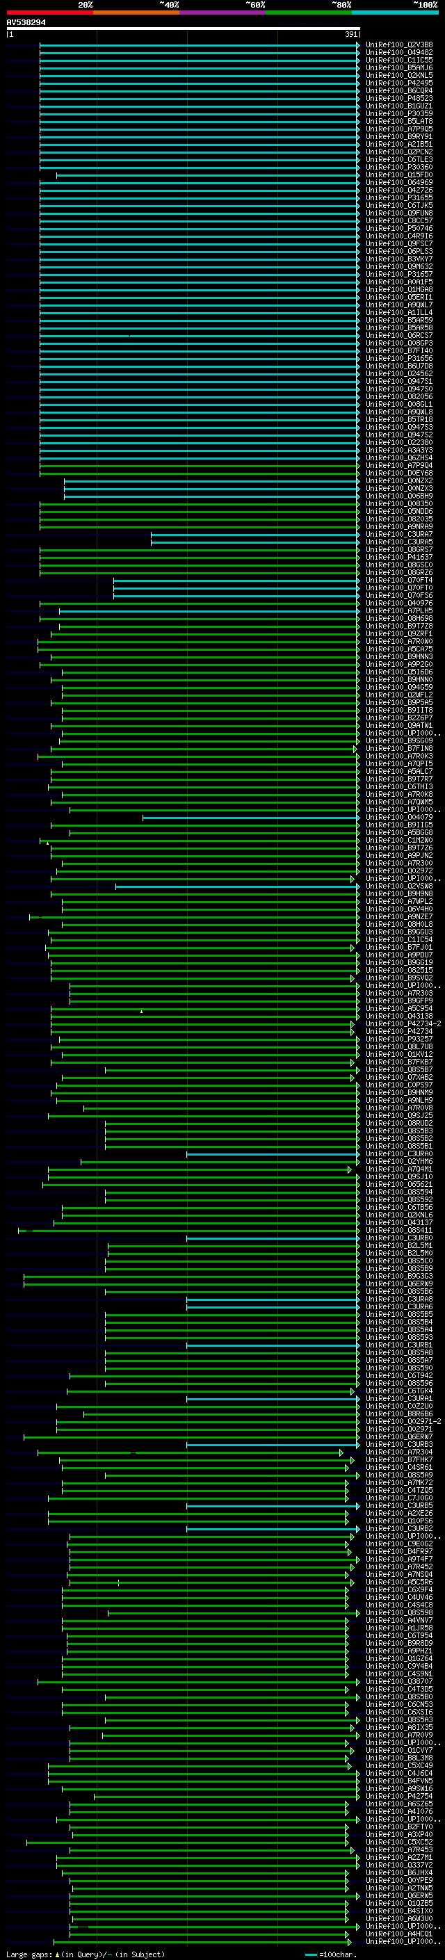Viewport: 445px width, 1960px height.
Task: Select hit UniRef100_P93257
Action: [x=399, y=1039]
